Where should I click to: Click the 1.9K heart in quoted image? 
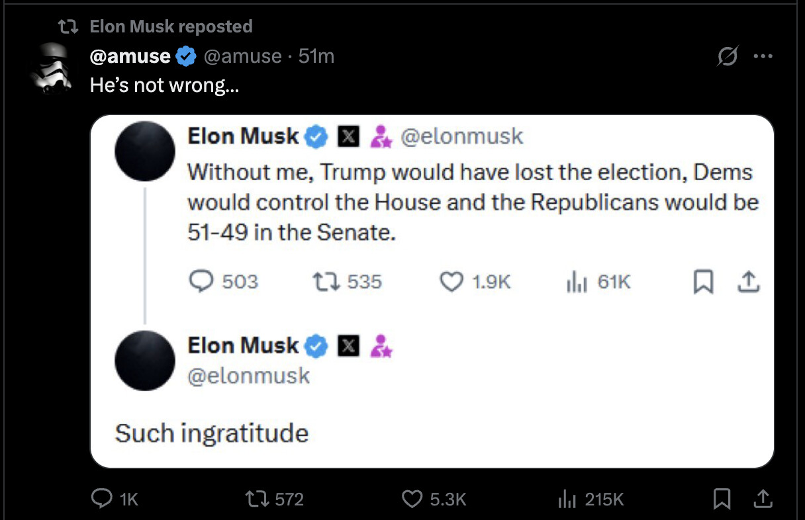tap(475, 282)
